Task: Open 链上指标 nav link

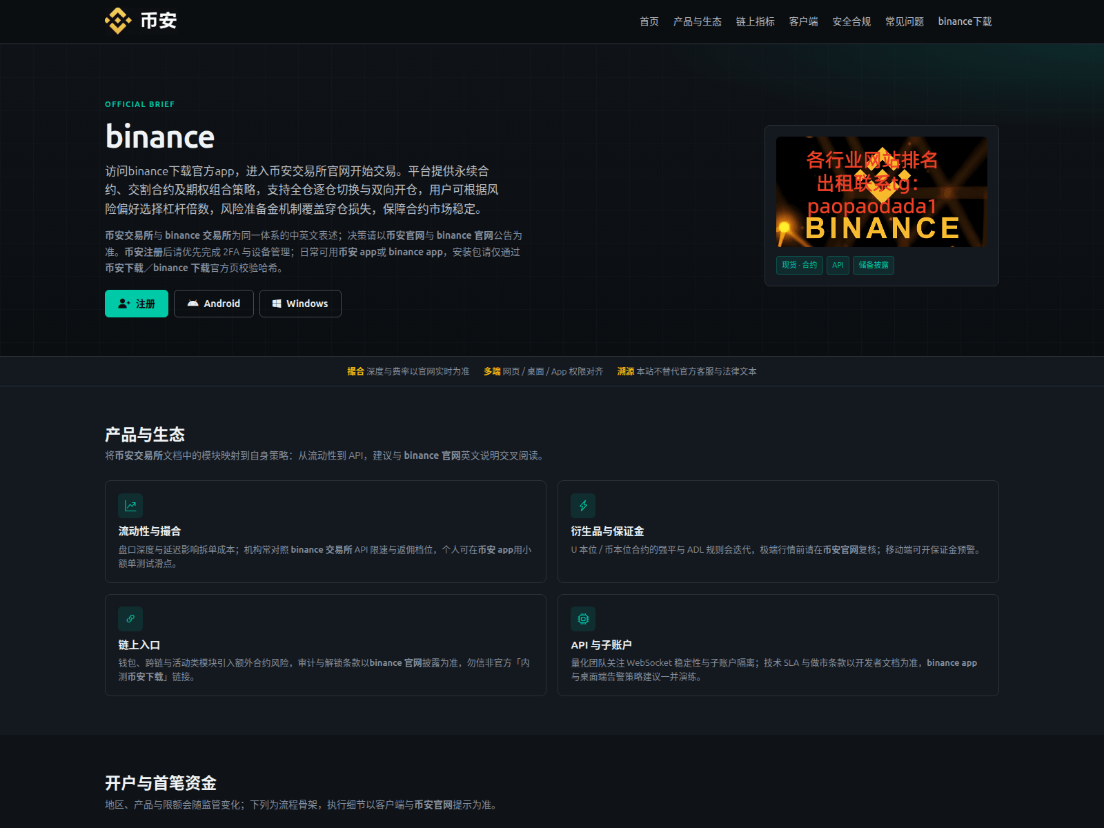Action: tap(755, 21)
